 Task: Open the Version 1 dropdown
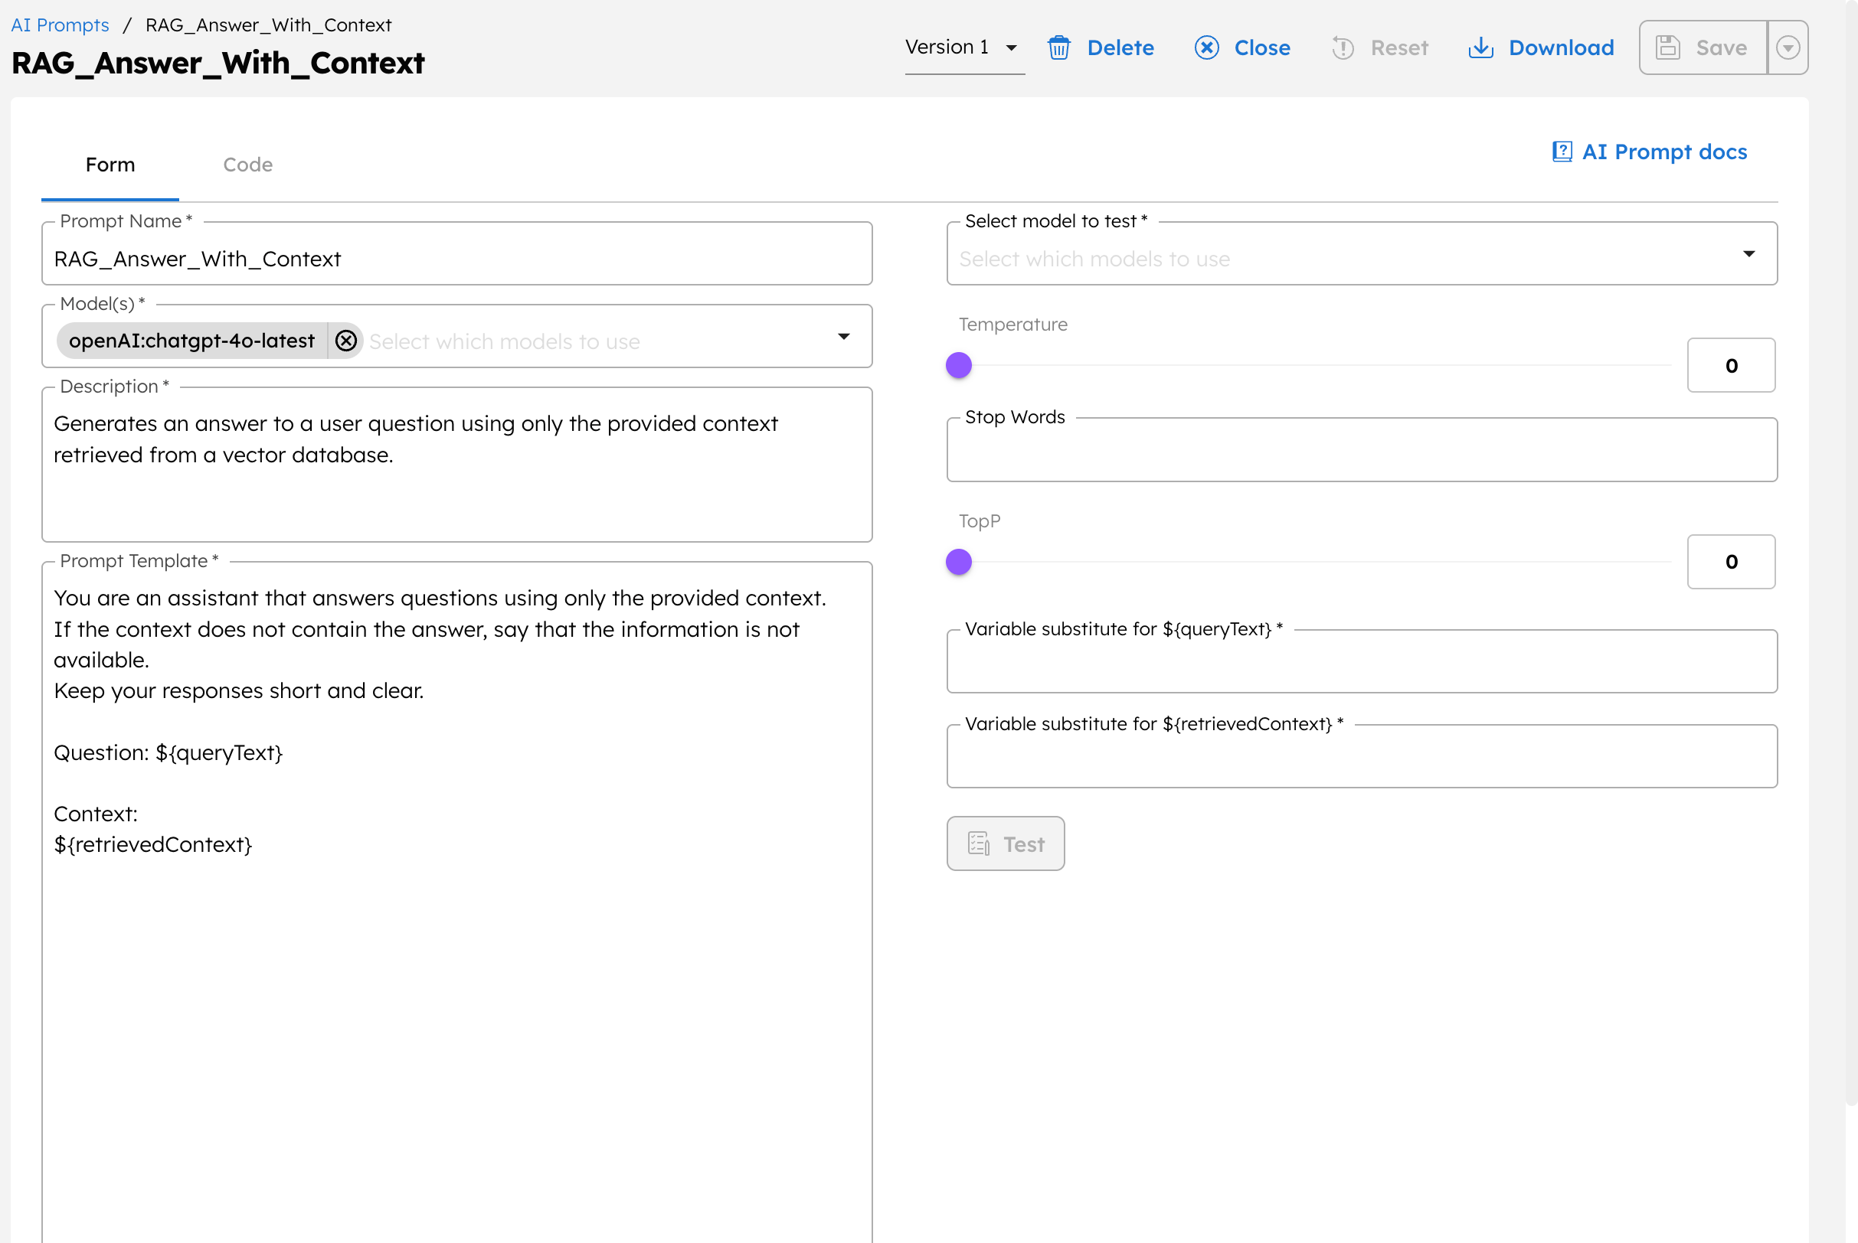click(x=1010, y=47)
